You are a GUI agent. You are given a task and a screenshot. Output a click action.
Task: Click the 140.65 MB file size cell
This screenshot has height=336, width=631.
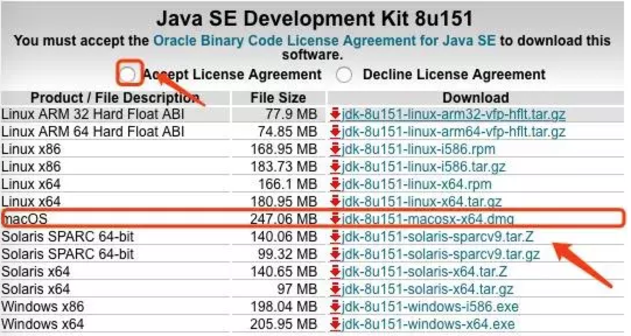click(x=278, y=272)
